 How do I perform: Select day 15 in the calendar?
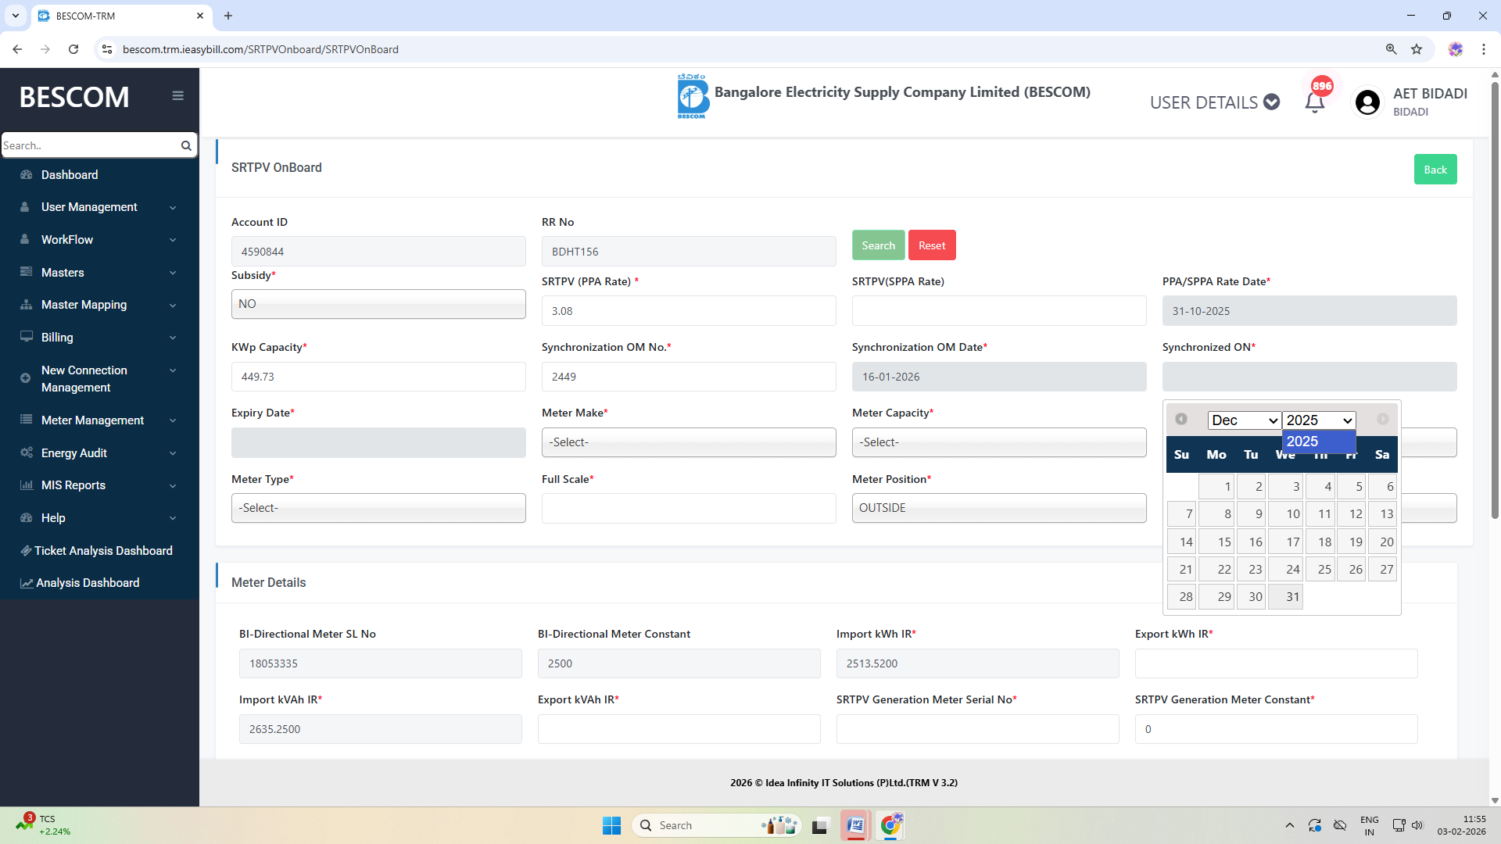[1217, 542]
